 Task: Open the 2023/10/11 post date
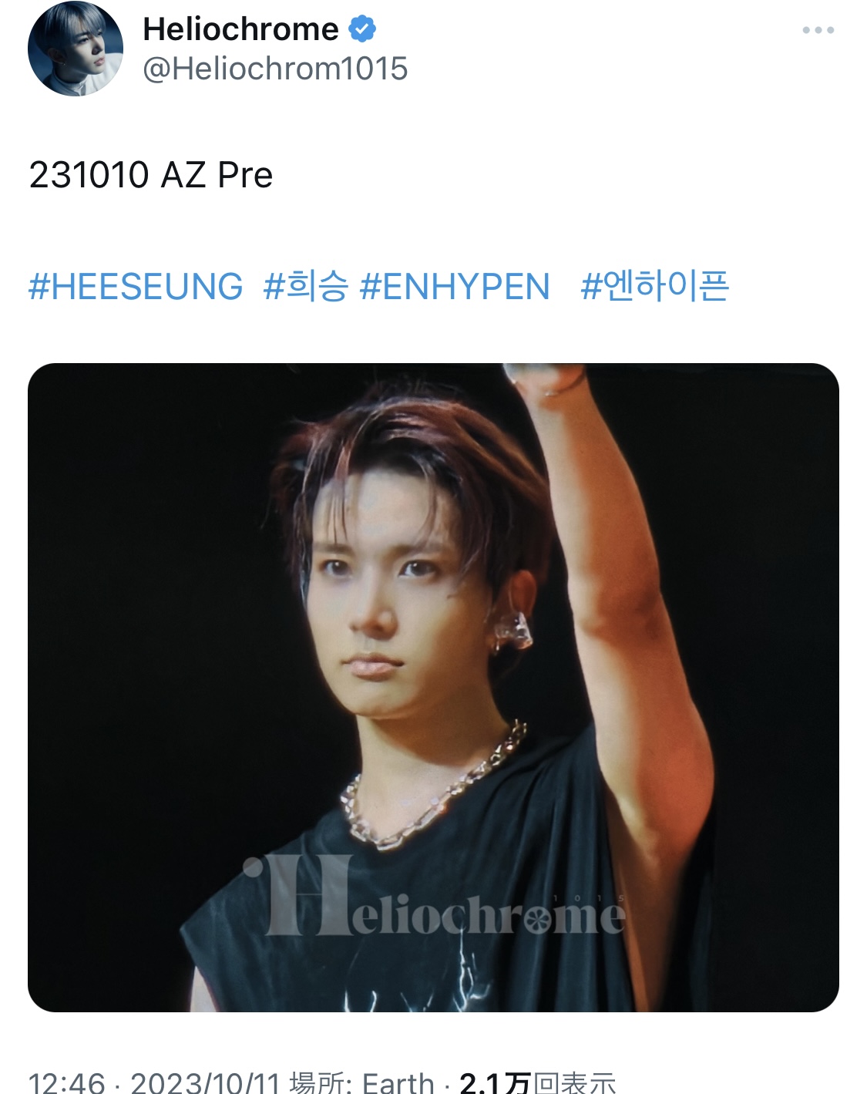[204, 1083]
